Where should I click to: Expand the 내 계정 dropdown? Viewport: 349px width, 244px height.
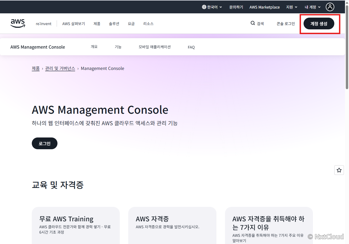point(313,7)
